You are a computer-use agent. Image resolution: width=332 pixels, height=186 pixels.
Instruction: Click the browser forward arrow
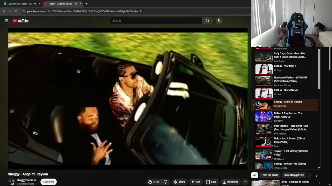tap(10, 11)
